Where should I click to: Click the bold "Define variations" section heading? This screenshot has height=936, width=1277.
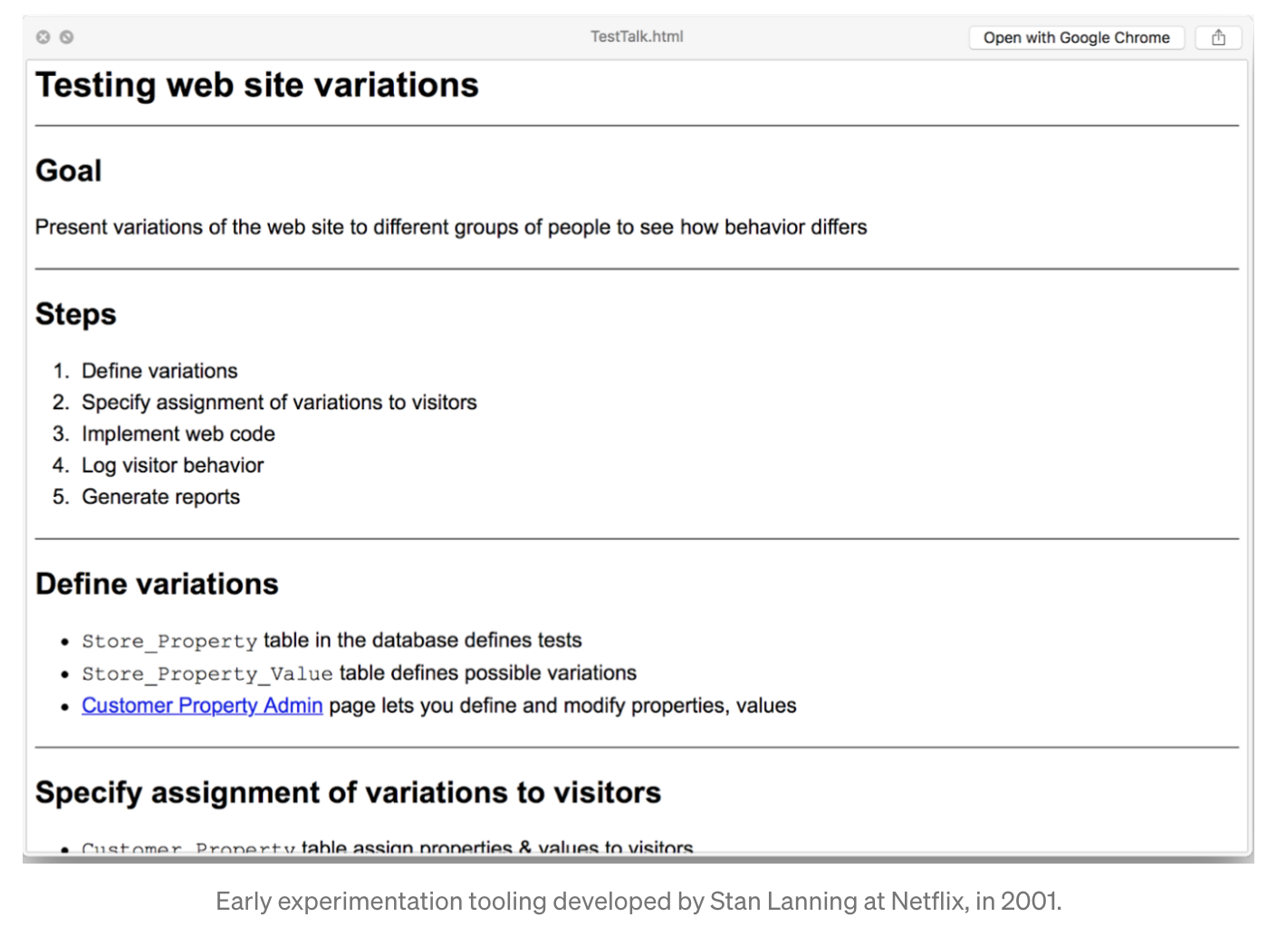157,584
